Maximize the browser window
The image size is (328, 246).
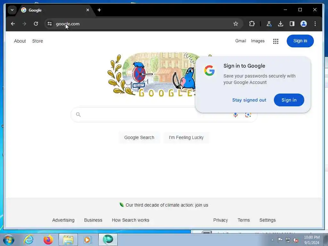(300, 10)
